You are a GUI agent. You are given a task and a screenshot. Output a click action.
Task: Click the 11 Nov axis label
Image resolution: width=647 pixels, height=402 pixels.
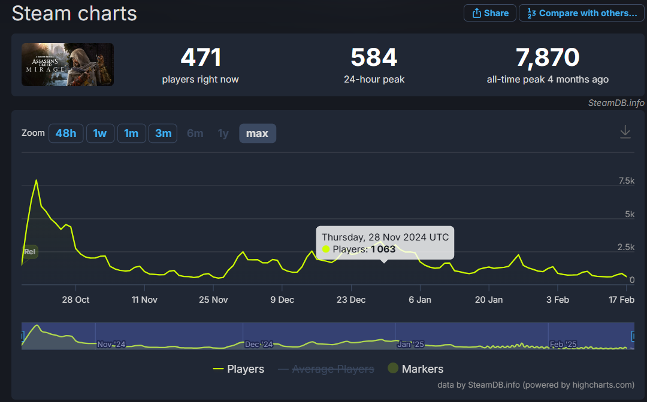click(x=144, y=300)
